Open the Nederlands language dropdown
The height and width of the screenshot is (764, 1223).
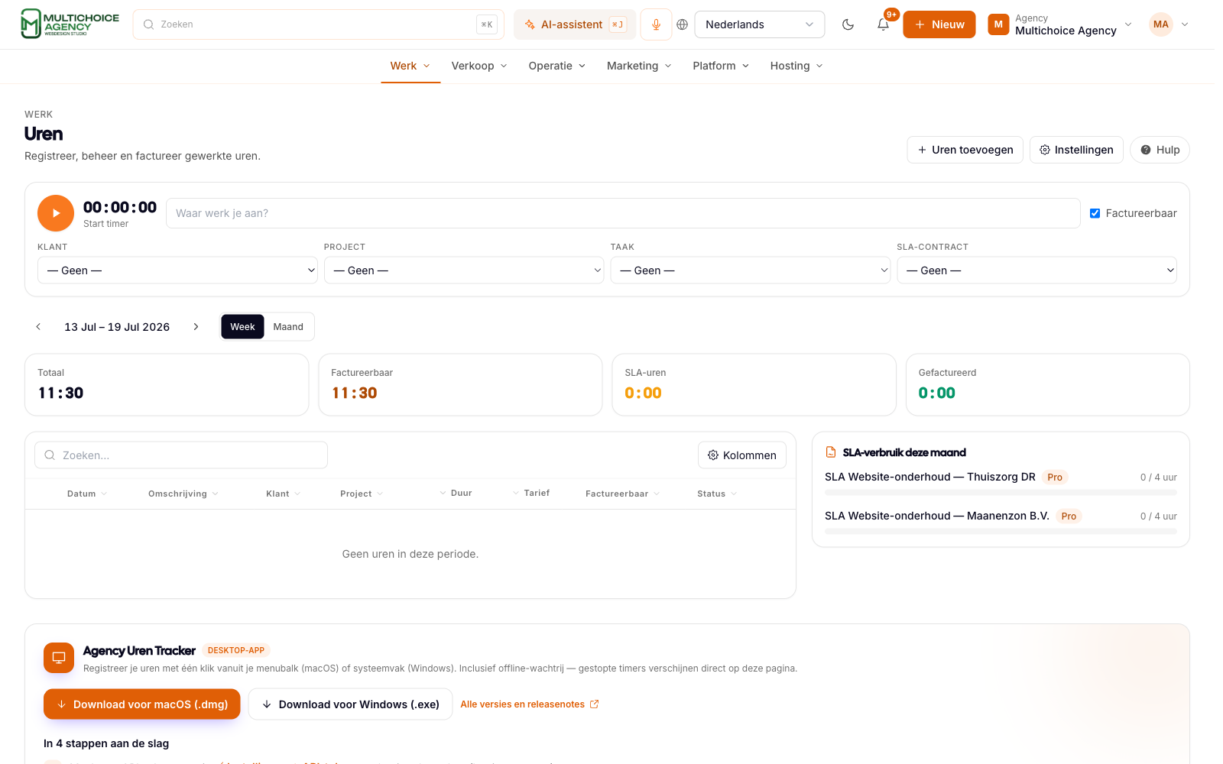[759, 24]
